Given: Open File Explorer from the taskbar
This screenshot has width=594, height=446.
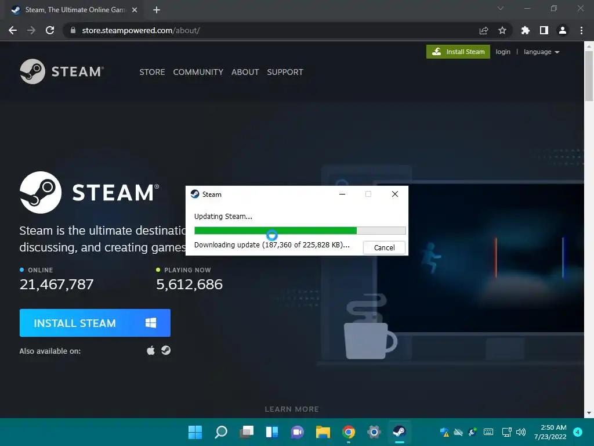Looking at the screenshot, I should [323, 431].
